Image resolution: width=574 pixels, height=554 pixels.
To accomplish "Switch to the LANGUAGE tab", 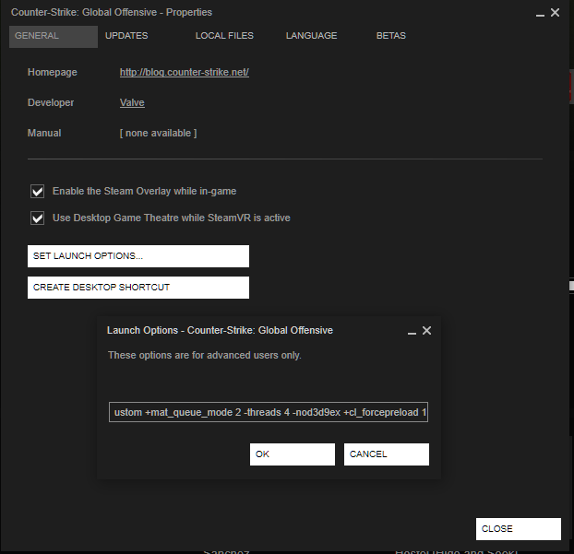I will click(x=311, y=36).
